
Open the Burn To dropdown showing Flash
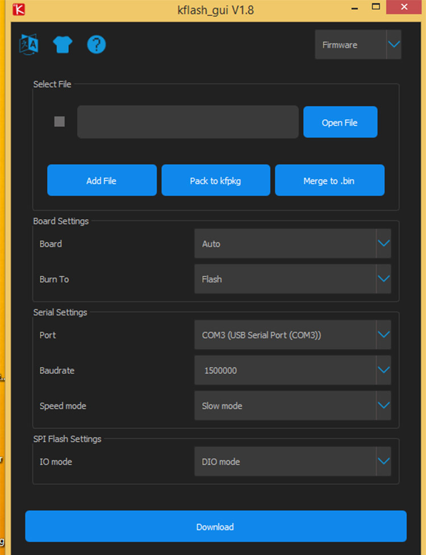[x=293, y=279]
